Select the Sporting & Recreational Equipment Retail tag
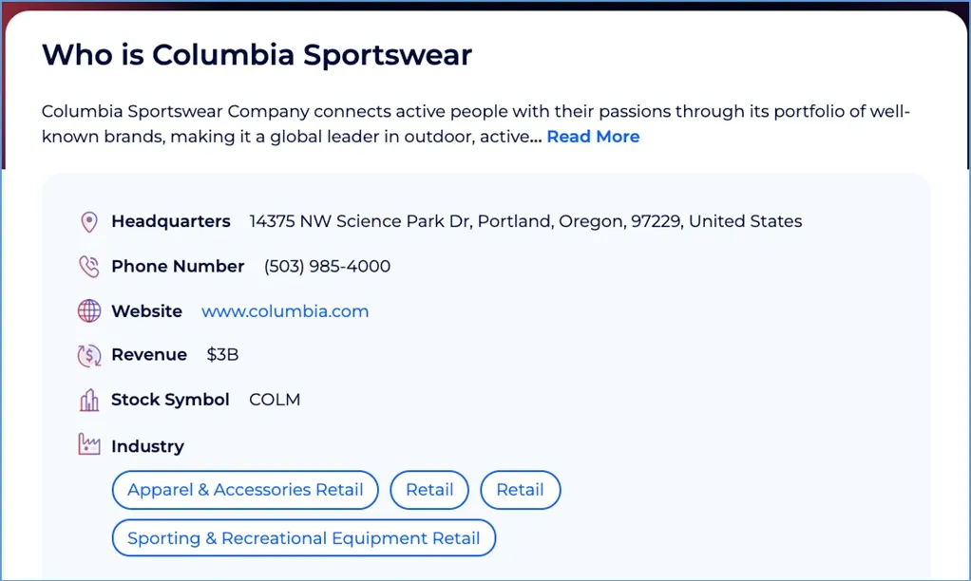 click(303, 537)
